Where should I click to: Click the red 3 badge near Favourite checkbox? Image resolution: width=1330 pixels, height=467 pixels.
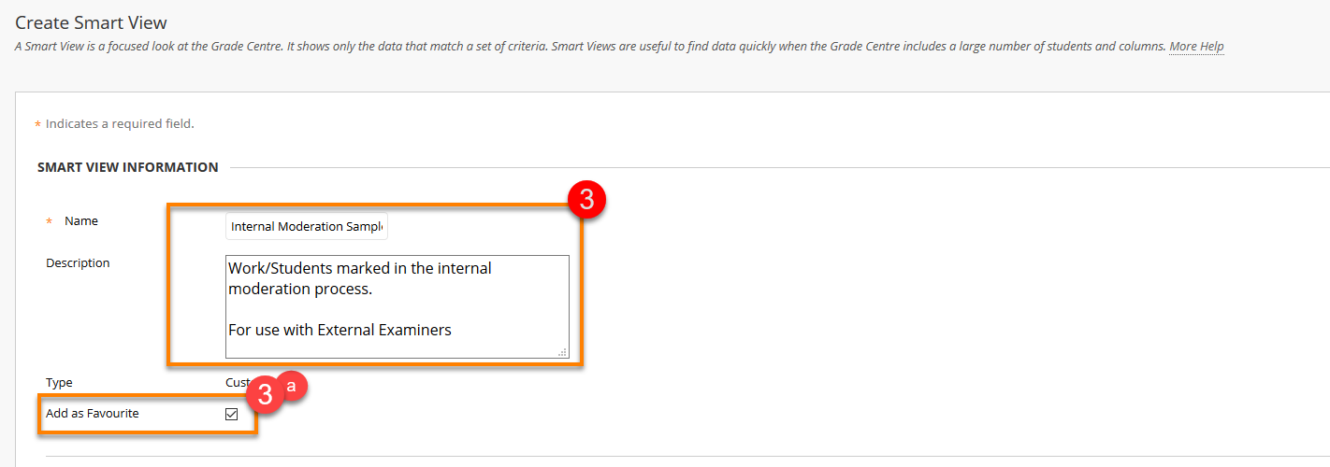click(266, 394)
